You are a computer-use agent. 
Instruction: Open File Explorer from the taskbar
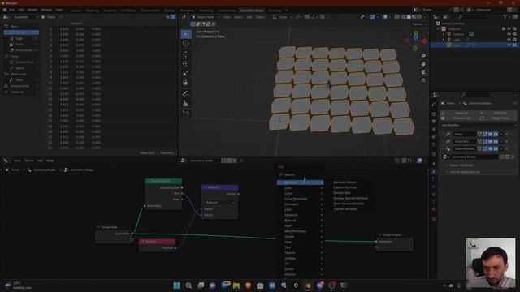tap(236, 286)
